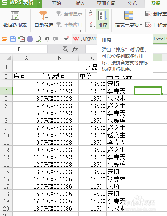The width and height of the screenshot is (167, 216).
Task: Select column B header
Action: (x=59, y=58)
